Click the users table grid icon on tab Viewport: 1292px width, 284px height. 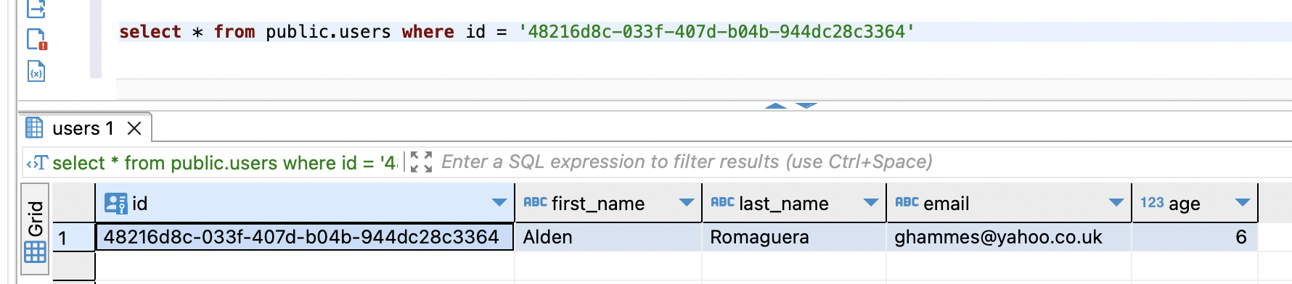[34, 128]
